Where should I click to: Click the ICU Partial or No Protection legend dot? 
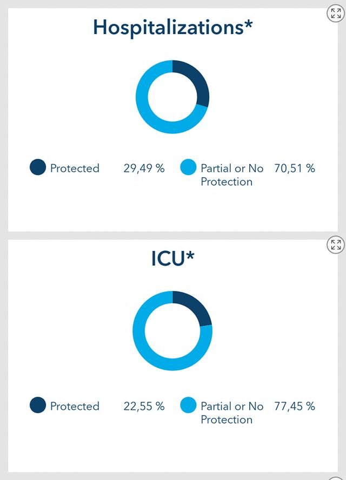point(188,405)
